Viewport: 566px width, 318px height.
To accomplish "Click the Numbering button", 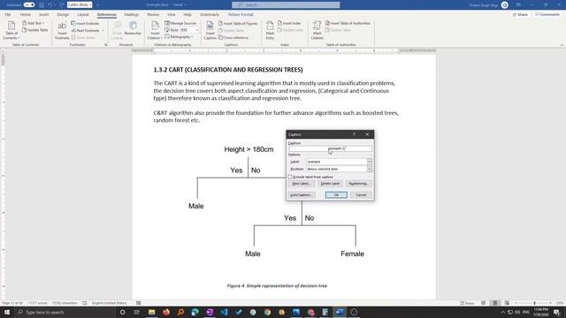I will click(358, 184).
